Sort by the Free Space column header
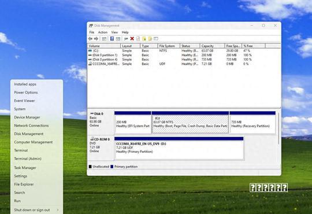312x214 pixels. tap(233, 46)
